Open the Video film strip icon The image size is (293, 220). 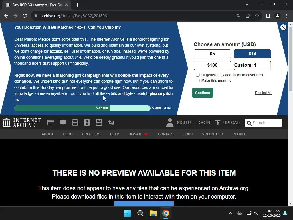point(75,123)
